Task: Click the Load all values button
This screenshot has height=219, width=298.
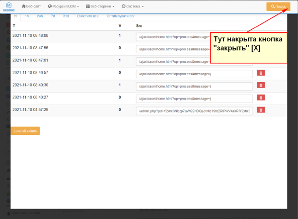Action: 25,131
